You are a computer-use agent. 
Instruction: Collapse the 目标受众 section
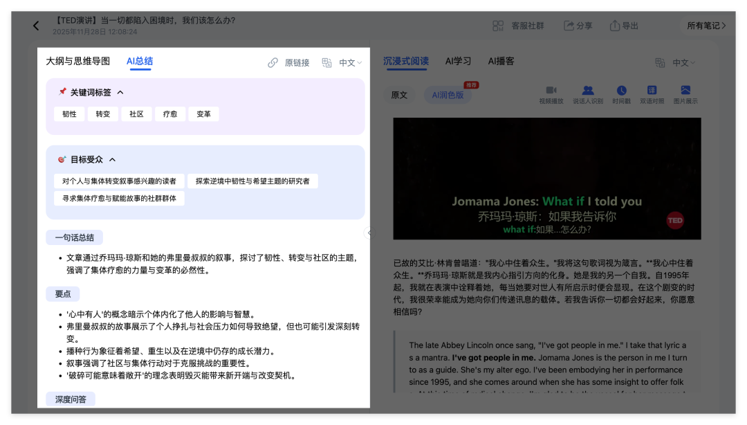[x=113, y=160]
